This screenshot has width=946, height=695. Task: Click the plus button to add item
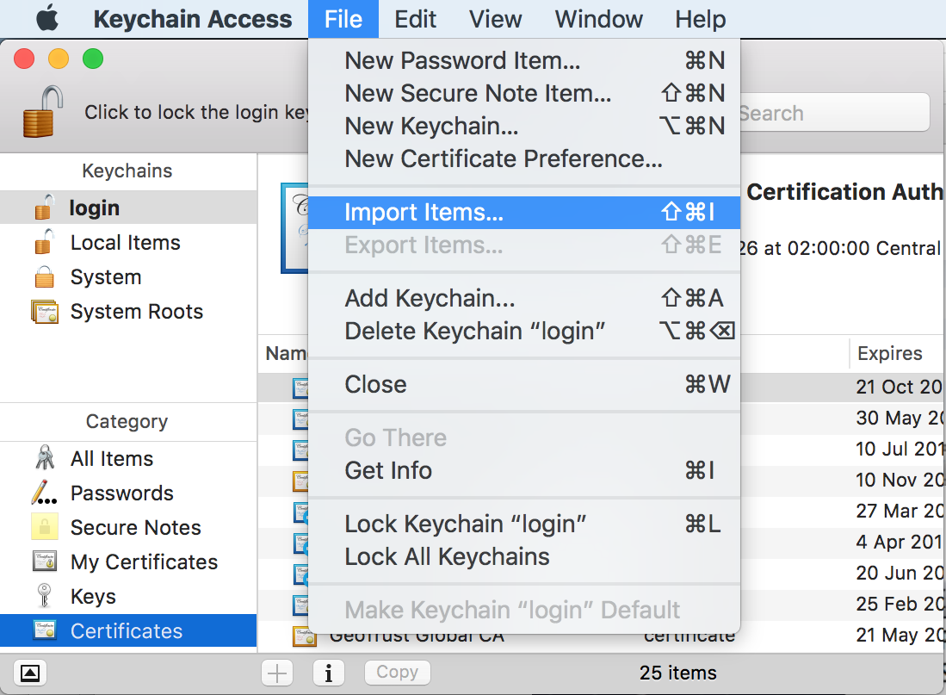coord(277,673)
